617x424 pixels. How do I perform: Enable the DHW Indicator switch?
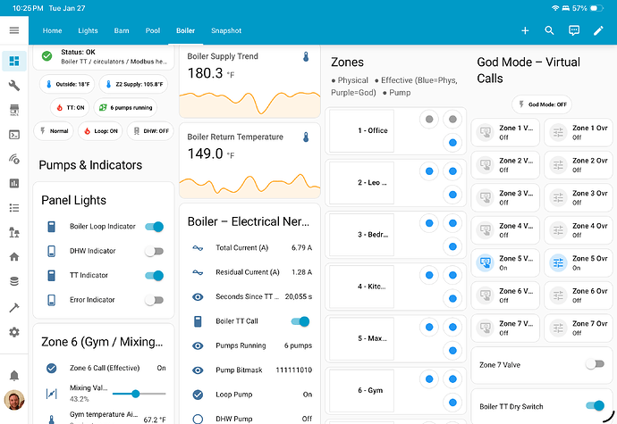[x=154, y=251]
